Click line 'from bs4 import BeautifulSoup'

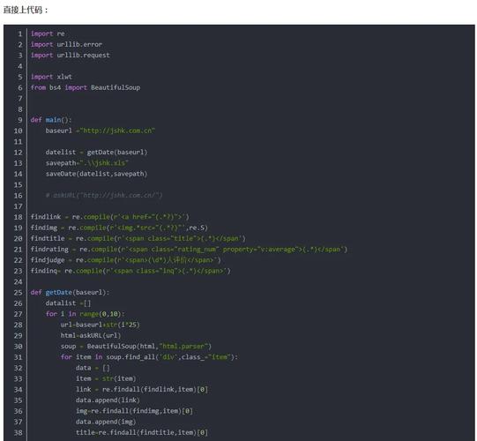(86, 87)
